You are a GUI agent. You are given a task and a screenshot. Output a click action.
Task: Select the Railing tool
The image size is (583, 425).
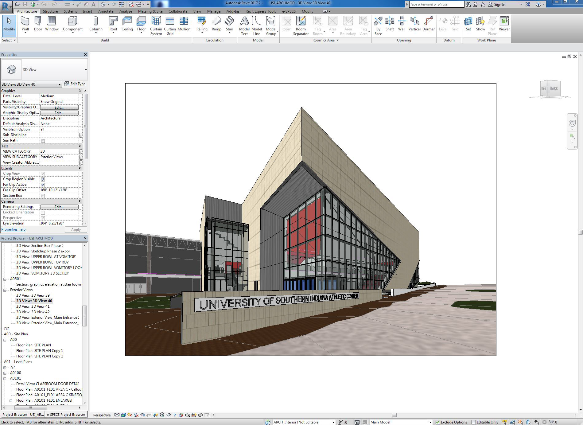point(202,24)
